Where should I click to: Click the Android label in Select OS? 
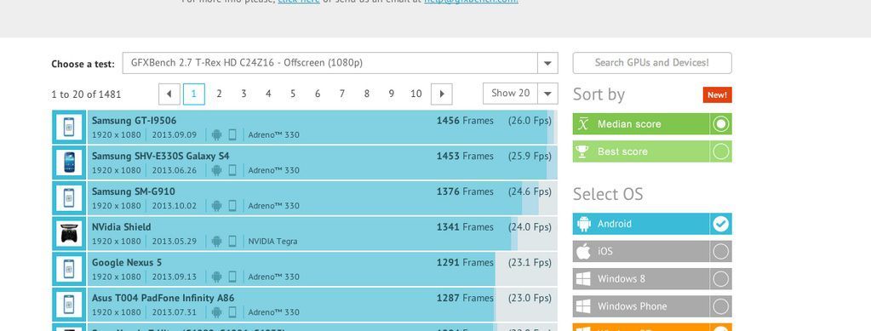point(615,224)
